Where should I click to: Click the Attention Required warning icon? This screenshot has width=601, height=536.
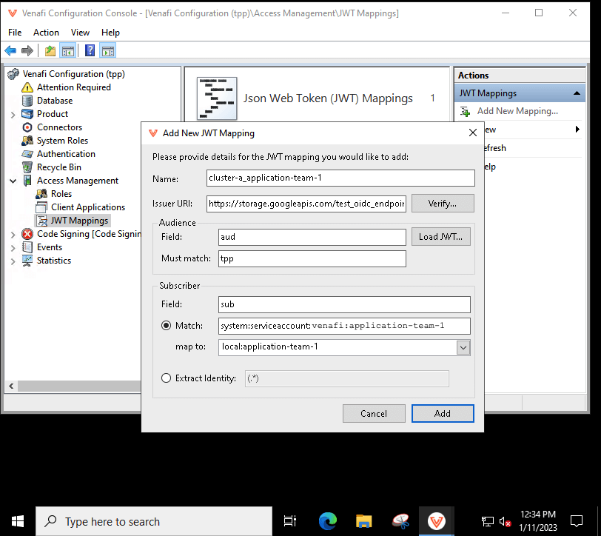pos(27,87)
